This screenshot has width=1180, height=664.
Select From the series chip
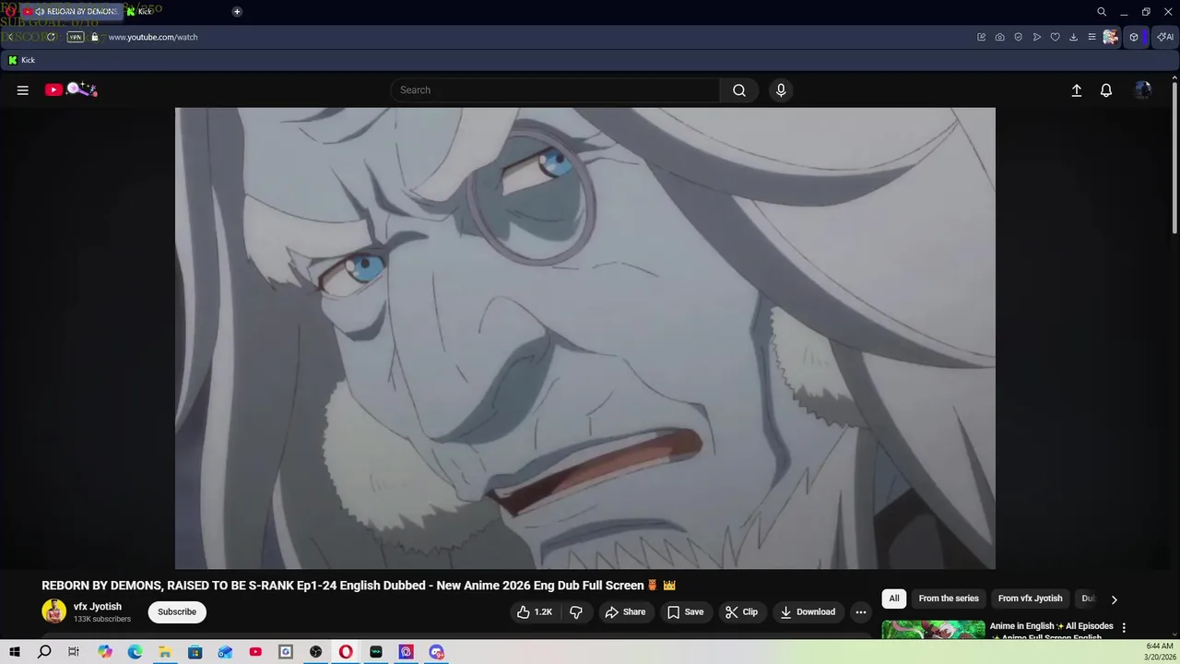949,599
